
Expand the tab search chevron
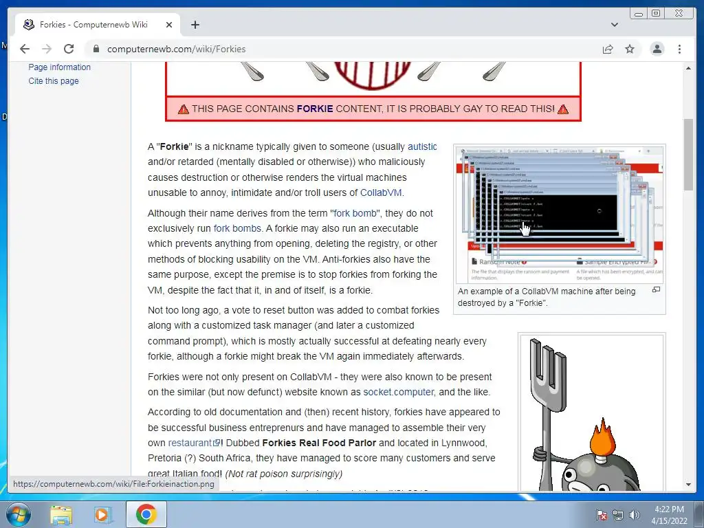click(x=614, y=25)
